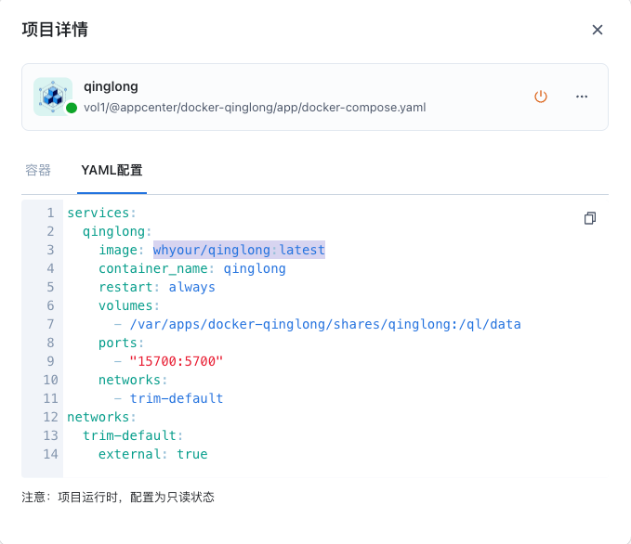Click the restart: always line
Screen dimensions: 631x544
pos(156,287)
